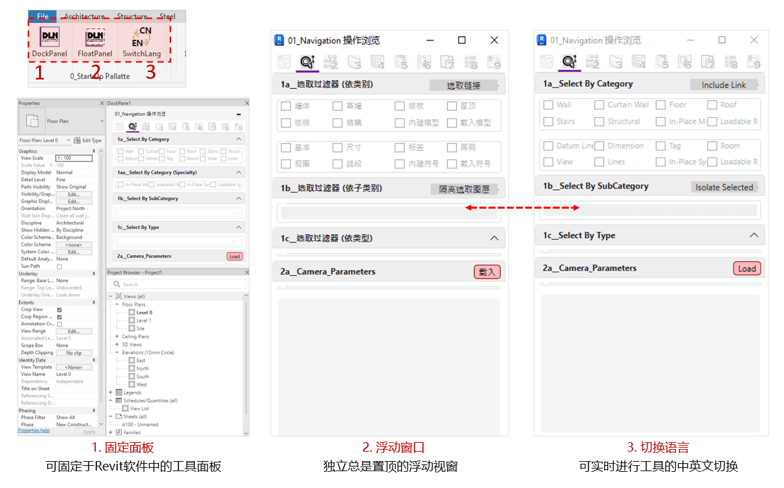Open the Architecture ribbon tab
Image resolution: width=784 pixels, height=488 pixels.
[x=84, y=17]
